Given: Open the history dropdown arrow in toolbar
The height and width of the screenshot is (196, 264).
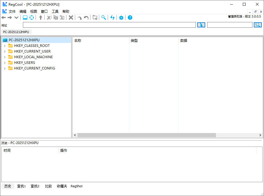Looking at the screenshot, I should tap(16, 18).
